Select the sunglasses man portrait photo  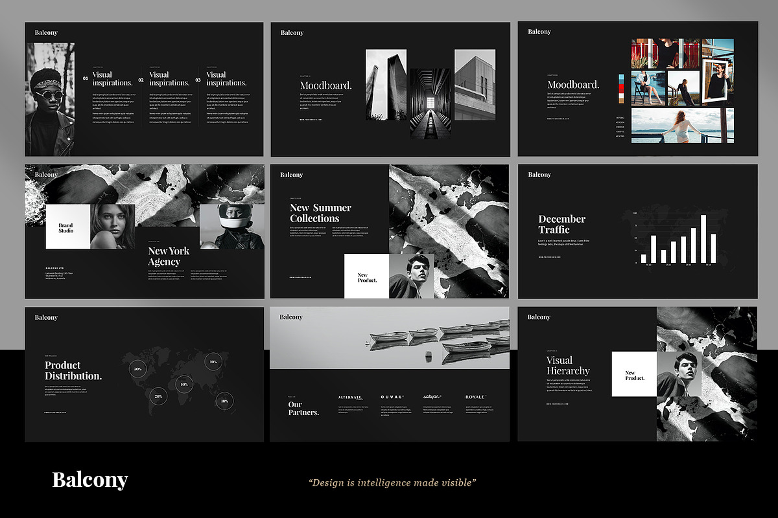[50, 99]
